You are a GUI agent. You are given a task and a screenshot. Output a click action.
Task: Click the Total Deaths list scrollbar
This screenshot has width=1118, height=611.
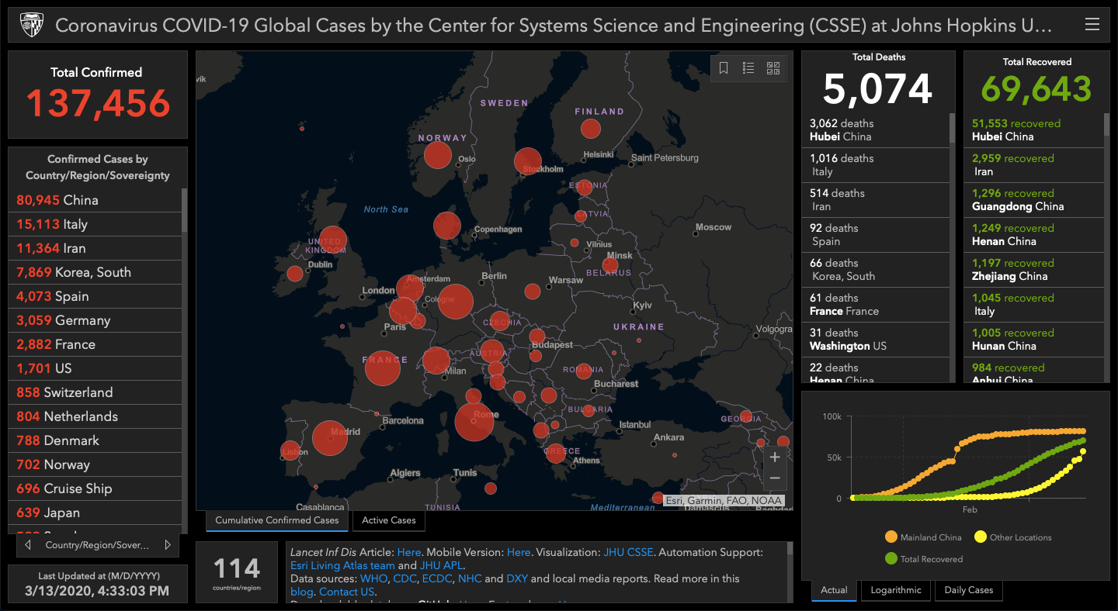click(x=952, y=129)
